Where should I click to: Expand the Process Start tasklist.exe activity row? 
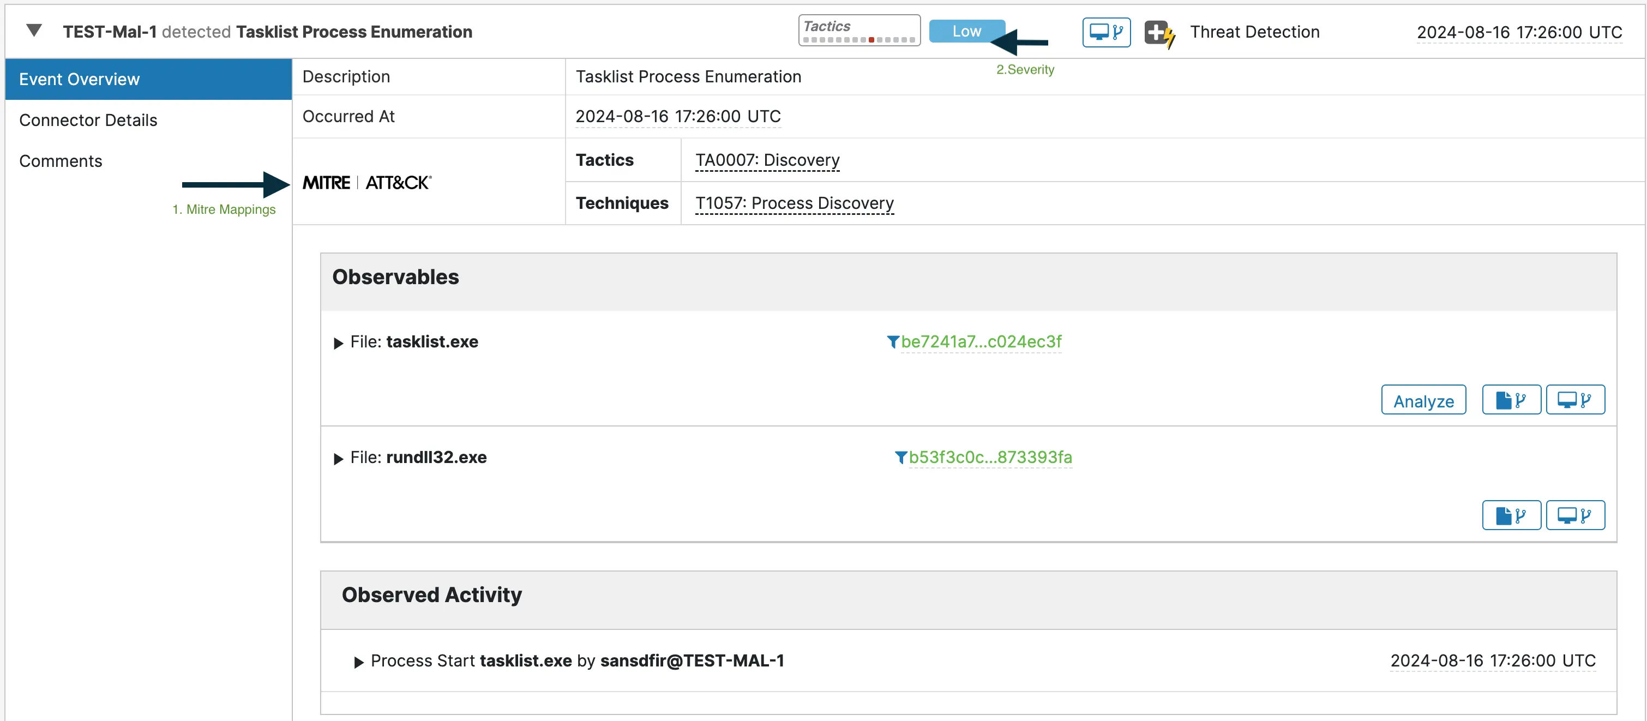[359, 661]
